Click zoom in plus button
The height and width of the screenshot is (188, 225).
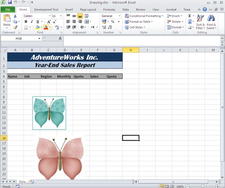(218, 186)
